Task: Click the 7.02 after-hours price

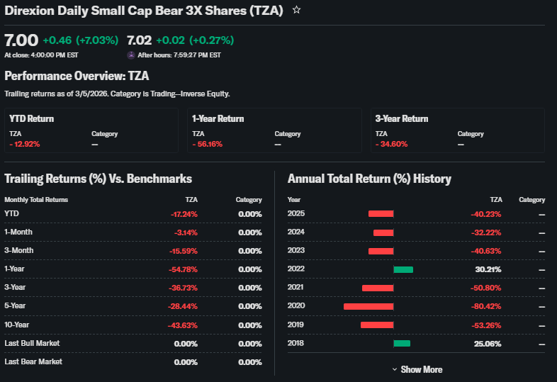Action: click(139, 40)
